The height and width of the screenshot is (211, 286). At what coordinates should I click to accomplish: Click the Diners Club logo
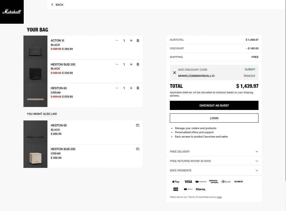(x=226, y=182)
